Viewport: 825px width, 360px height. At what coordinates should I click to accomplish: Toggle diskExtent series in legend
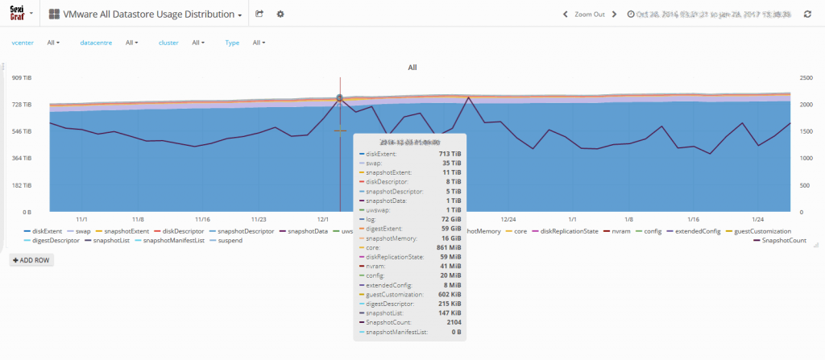[x=48, y=231]
